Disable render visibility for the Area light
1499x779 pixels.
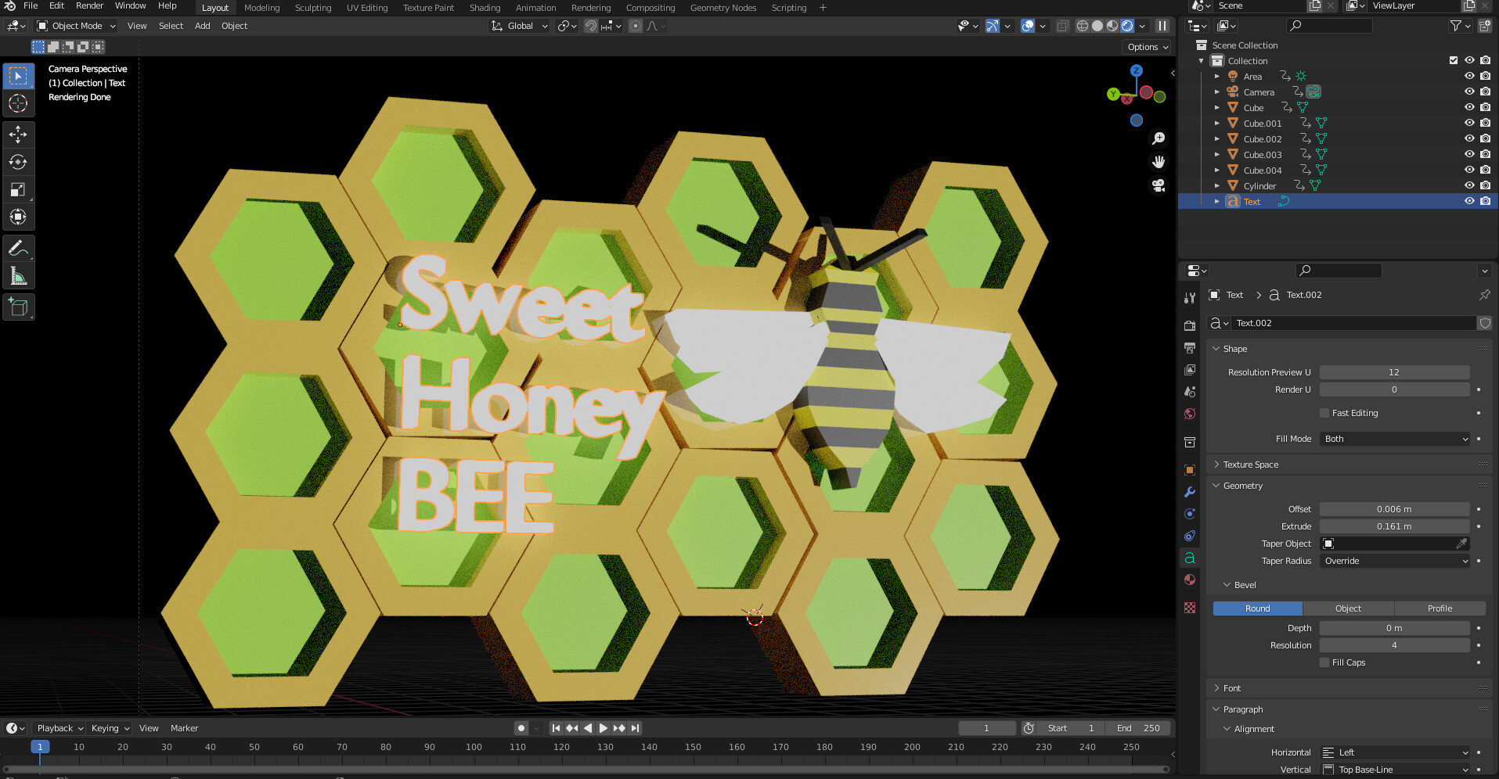[1485, 75]
